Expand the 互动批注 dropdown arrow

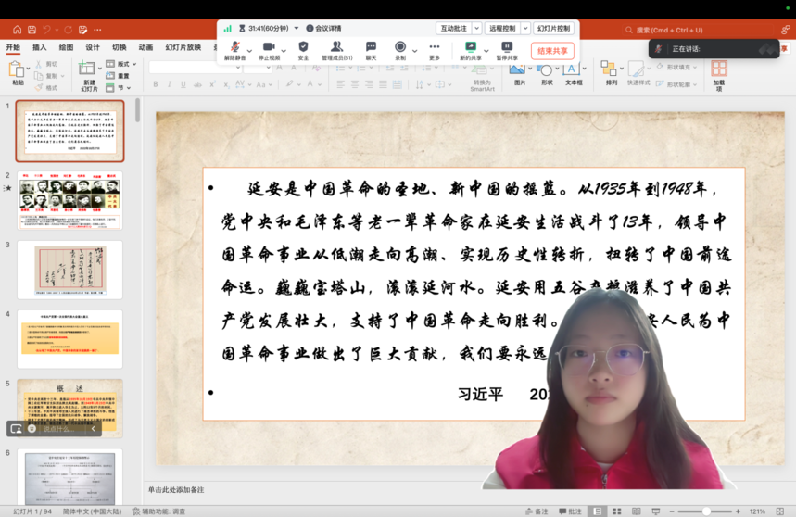coord(477,29)
